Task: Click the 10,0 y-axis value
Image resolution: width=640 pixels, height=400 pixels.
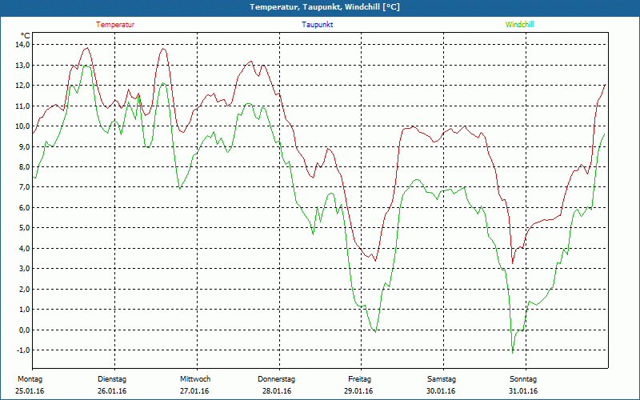Action: point(22,126)
